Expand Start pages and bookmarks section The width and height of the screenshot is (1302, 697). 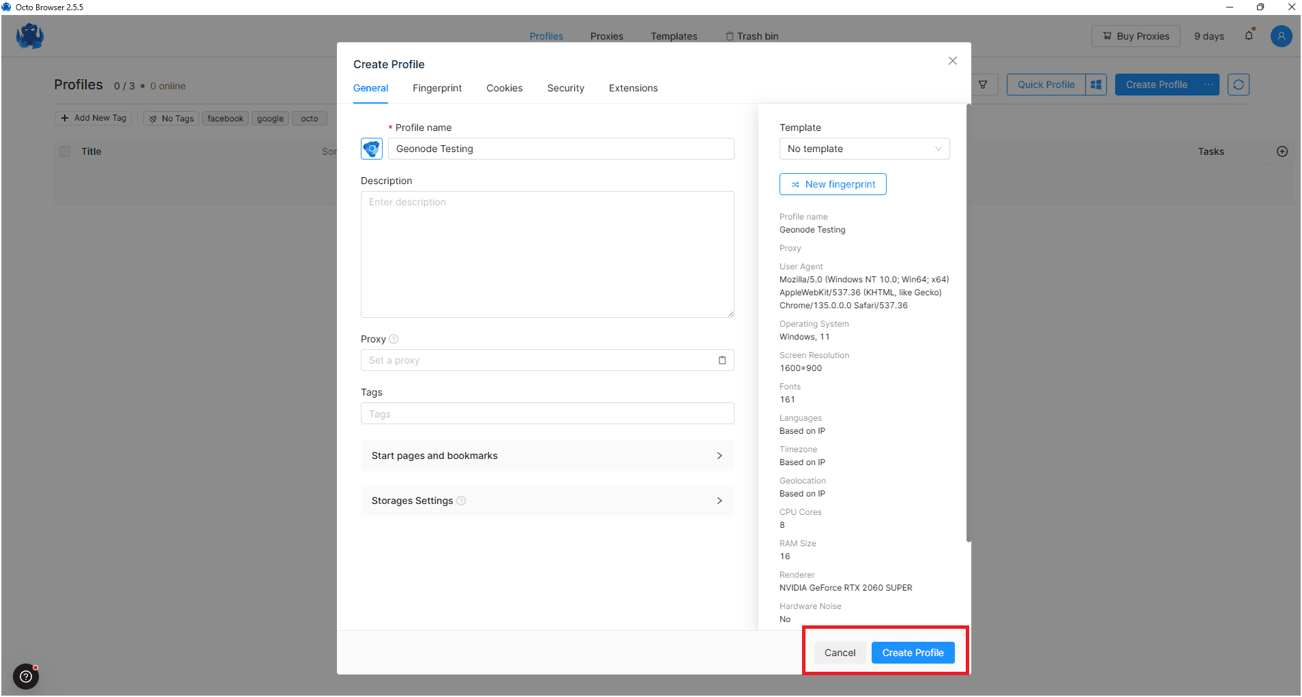tap(547, 456)
